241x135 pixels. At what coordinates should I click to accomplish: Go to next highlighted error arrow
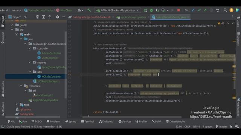point(233,23)
